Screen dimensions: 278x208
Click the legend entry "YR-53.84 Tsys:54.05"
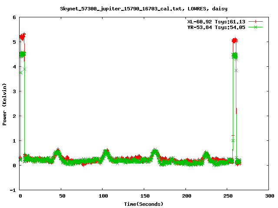pos(216,27)
